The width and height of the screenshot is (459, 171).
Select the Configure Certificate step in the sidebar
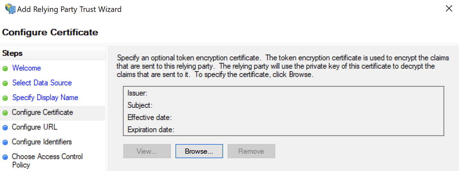42,112
